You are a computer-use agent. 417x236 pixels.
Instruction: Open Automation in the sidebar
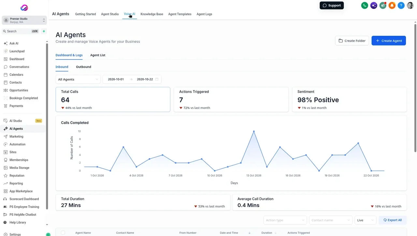(x=17, y=144)
